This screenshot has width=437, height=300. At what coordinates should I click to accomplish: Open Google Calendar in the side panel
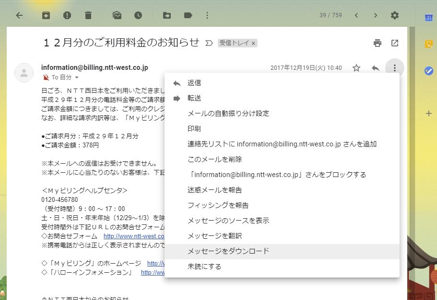click(x=429, y=18)
